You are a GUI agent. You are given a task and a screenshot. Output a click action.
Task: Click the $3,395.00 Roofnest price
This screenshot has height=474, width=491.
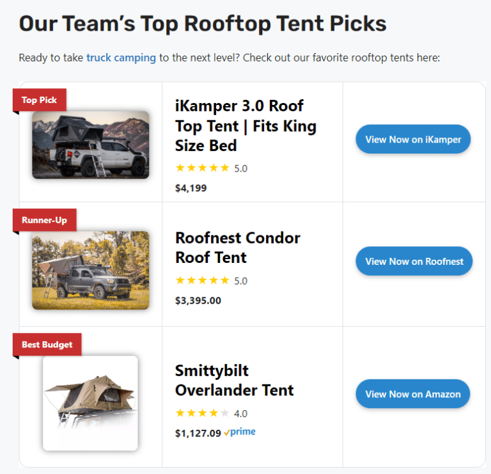click(198, 300)
